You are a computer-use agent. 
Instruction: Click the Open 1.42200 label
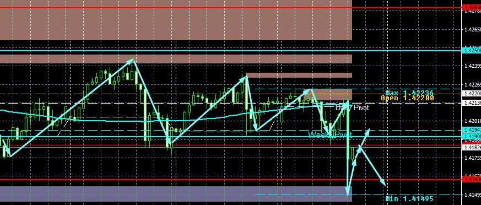407,98
